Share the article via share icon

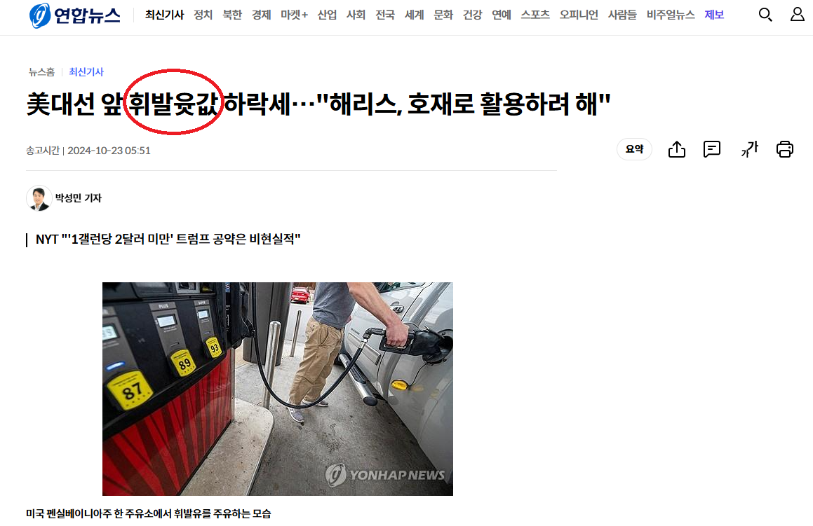click(677, 149)
